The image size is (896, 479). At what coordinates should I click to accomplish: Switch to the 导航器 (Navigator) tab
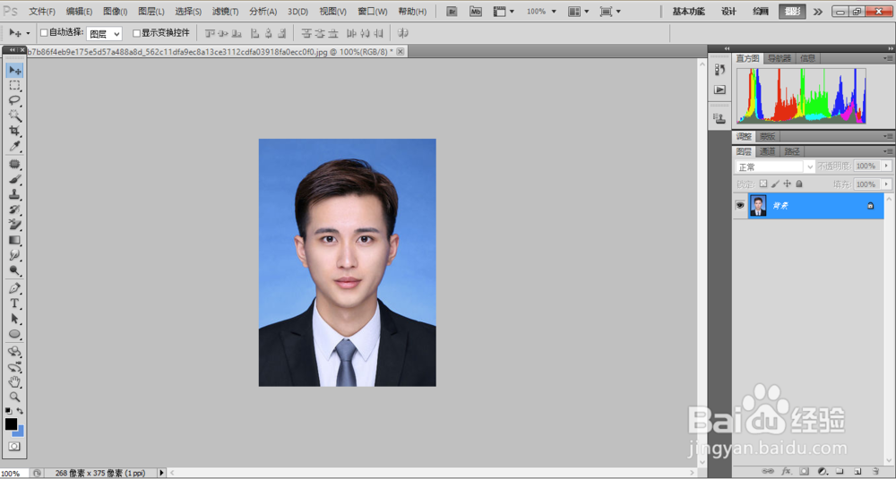click(x=779, y=58)
